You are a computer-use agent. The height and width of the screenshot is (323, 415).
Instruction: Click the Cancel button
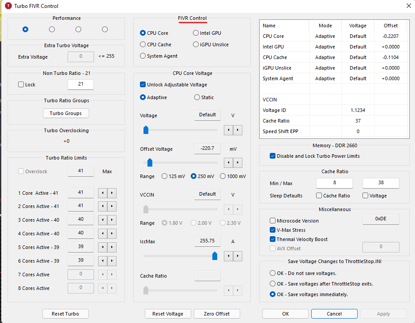pyautogui.click(x=334, y=314)
